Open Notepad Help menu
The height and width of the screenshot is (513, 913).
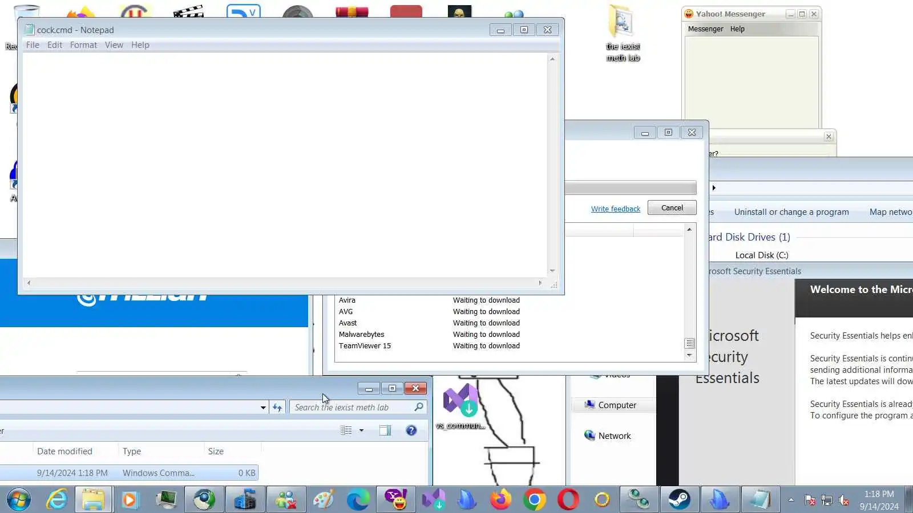click(x=140, y=45)
